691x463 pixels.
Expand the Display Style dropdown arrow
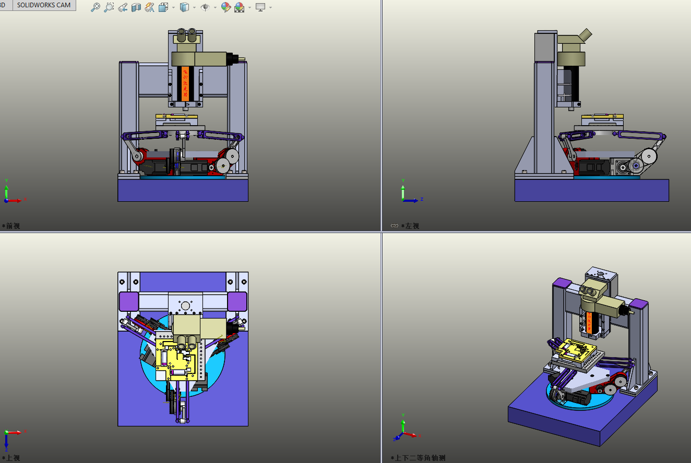pyautogui.click(x=194, y=8)
